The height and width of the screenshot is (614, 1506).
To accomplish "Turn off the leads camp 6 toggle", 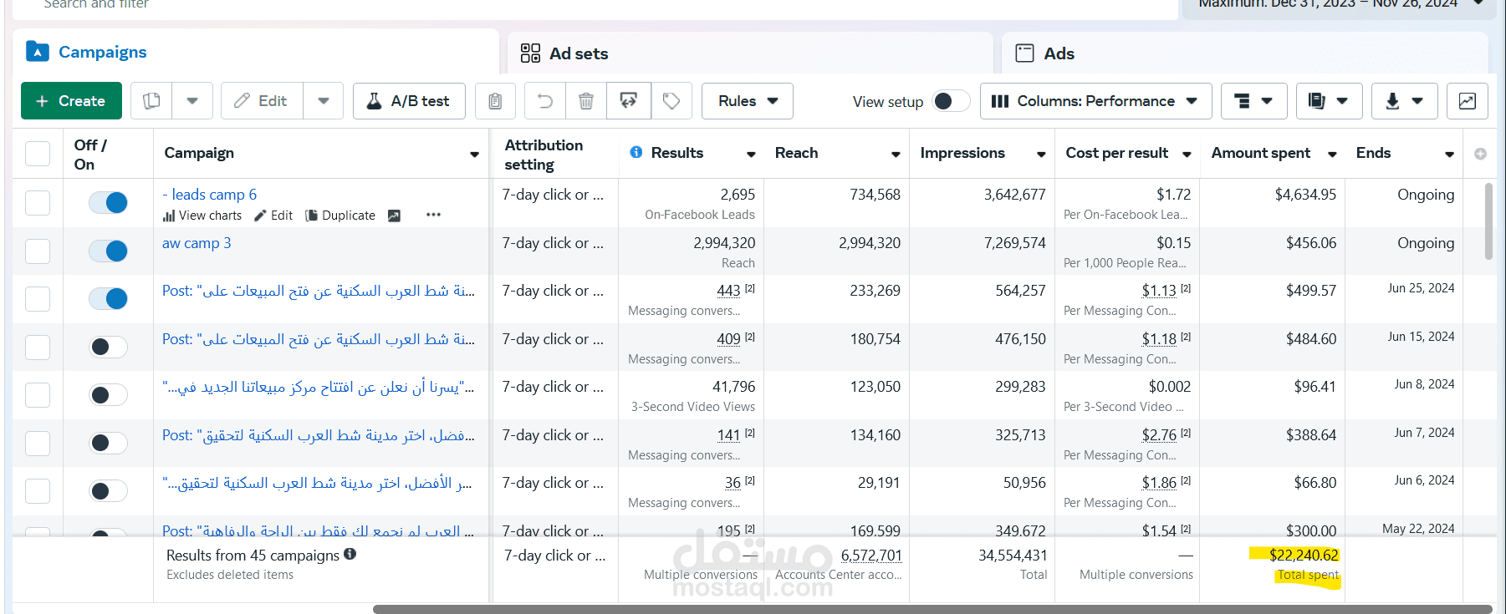I will [x=108, y=203].
